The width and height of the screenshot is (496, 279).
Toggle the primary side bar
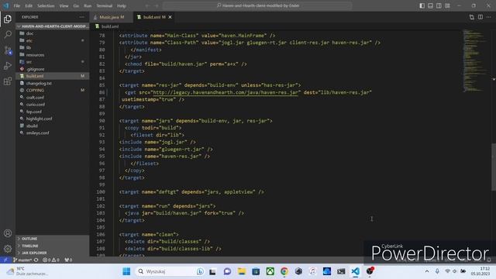coord(422,5)
